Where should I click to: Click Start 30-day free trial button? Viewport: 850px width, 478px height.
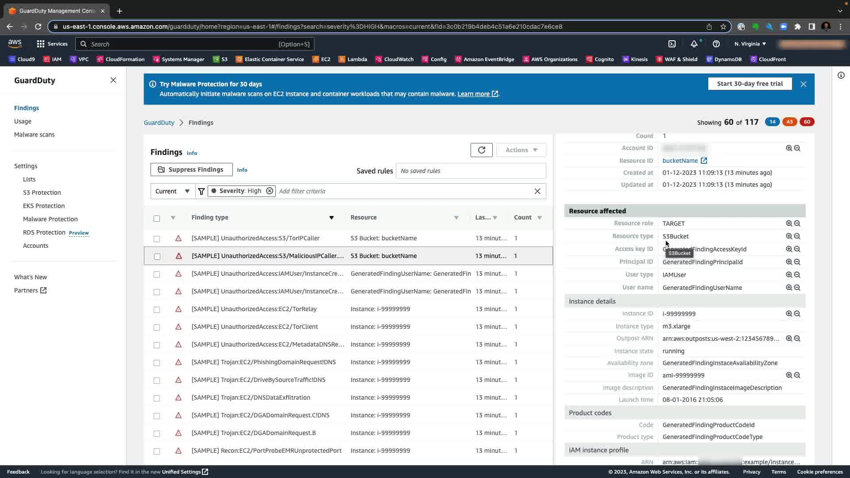tap(750, 84)
